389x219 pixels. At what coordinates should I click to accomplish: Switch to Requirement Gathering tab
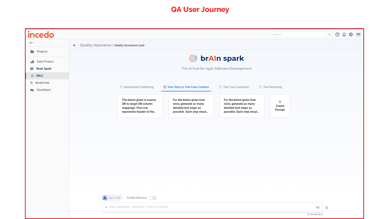pyautogui.click(x=136, y=87)
